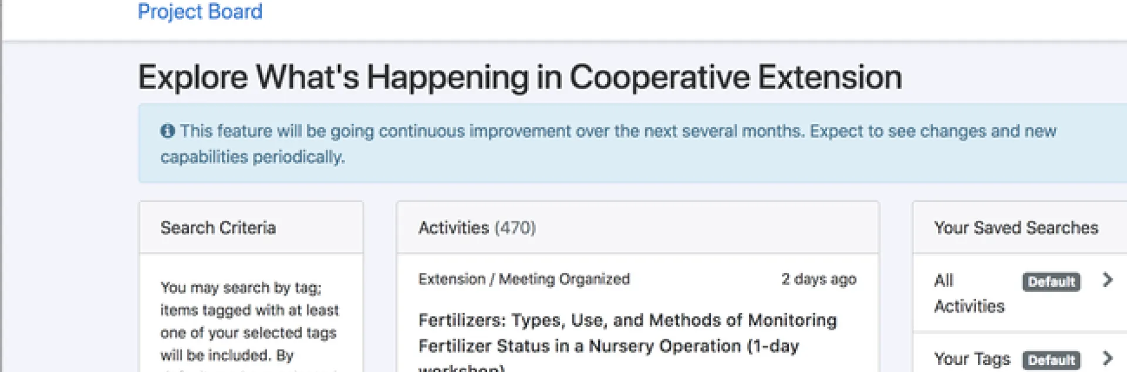This screenshot has width=1127, height=372.
Task: Expand the All Activities chevron arrow
Action: click(x=1107, y=280)
